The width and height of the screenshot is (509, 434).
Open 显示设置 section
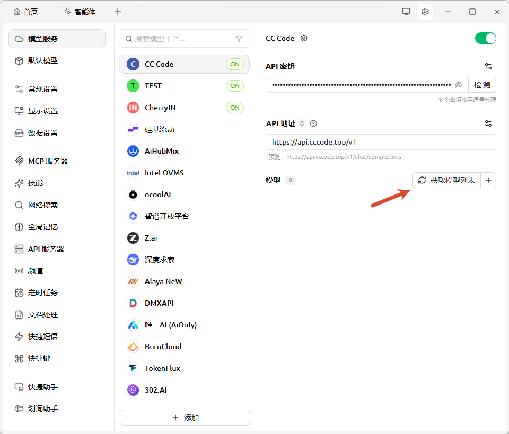tap(57, 111)
